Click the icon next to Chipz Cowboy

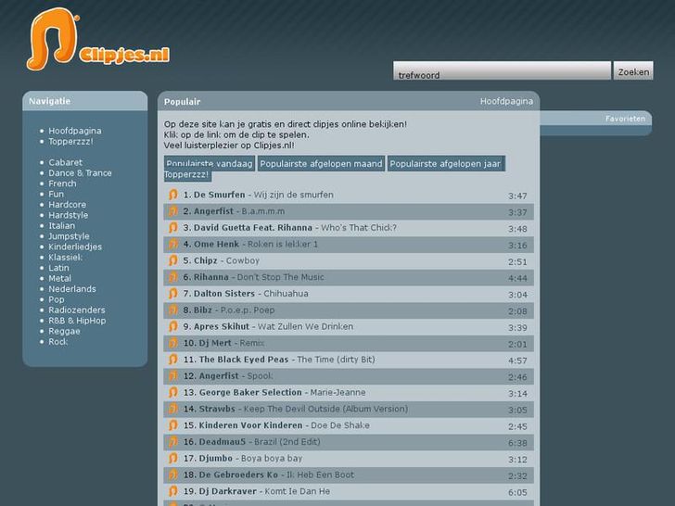172,261
